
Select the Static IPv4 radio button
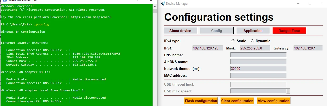point(233,41)
